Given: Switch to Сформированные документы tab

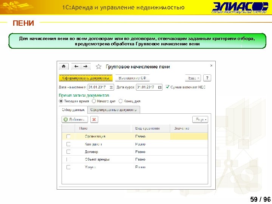Looking at the screenshot, I should coord(114,110).
